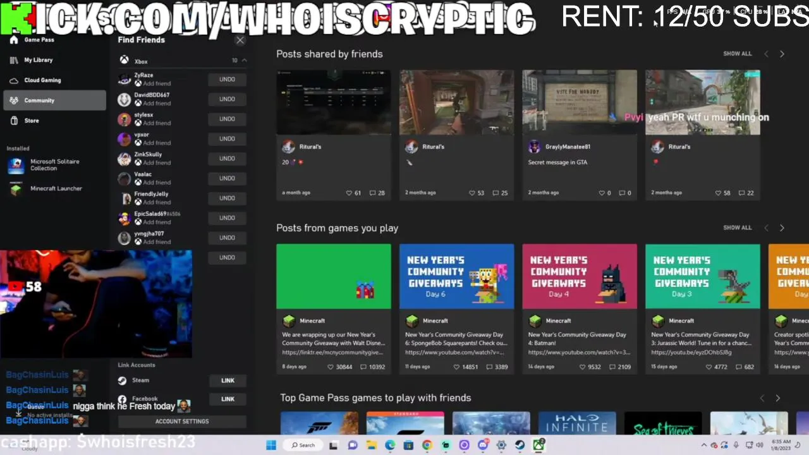Undo friend request for yvngjha707
The height and width of the screenshot is (455, 809).
(x=227, y=238)
